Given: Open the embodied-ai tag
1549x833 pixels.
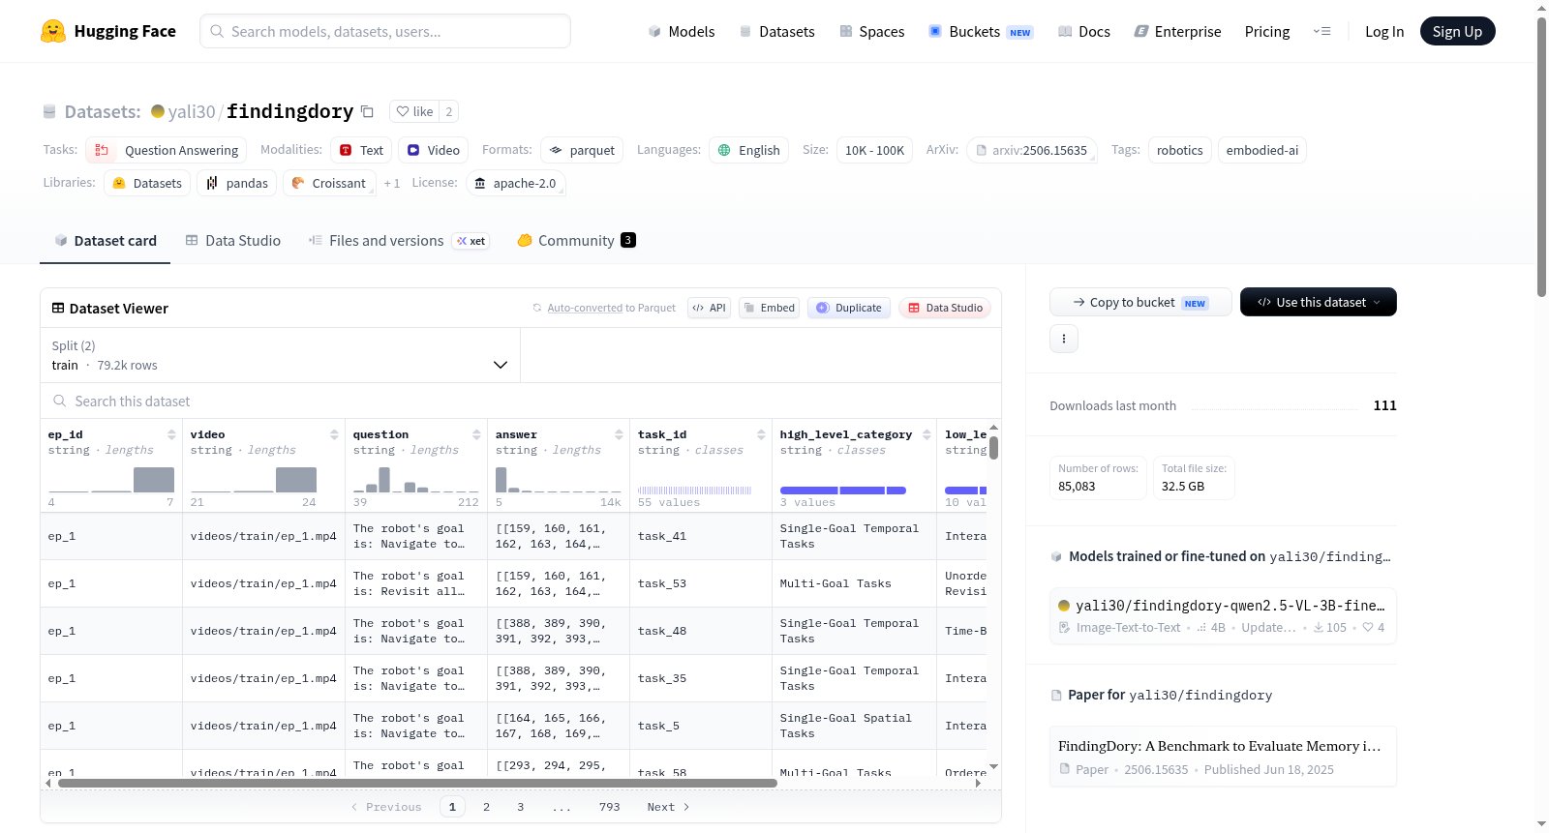Looking at the screenshot, I should (1261, 150).
